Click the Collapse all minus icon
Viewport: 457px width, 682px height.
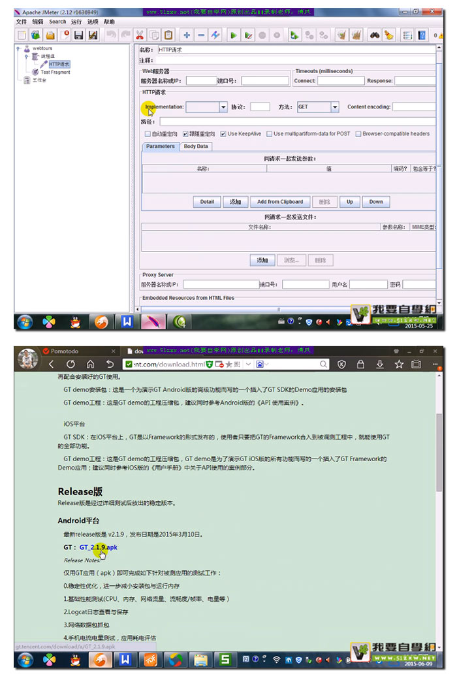click(x=201, y=35)
